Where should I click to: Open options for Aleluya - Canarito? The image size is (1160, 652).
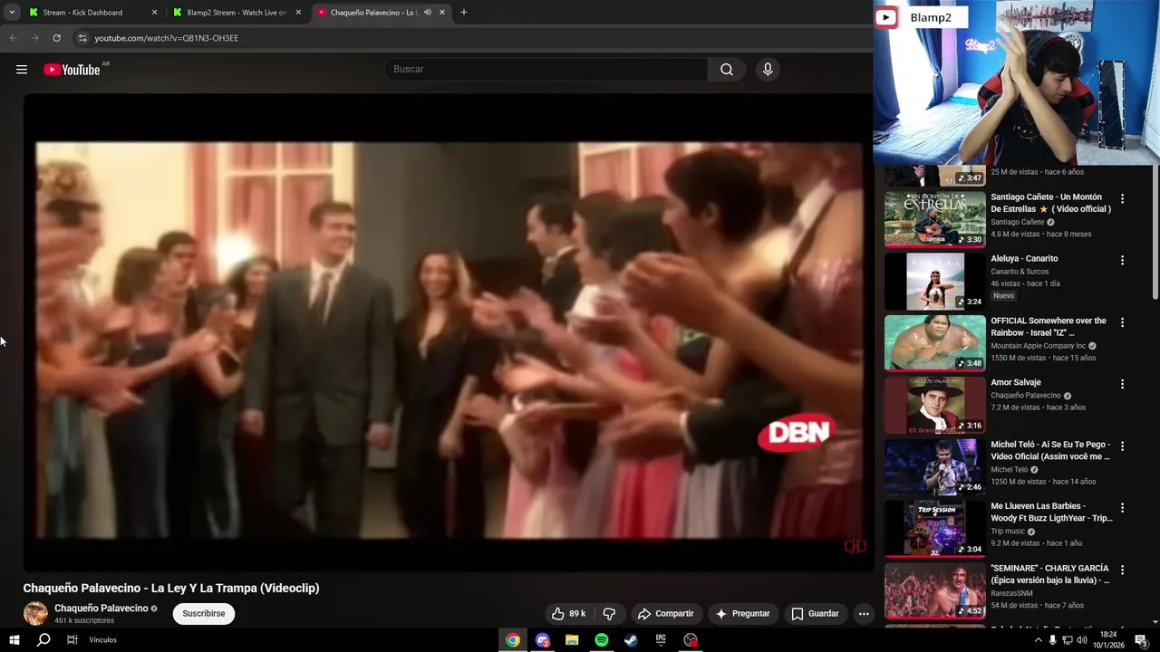point(1122,260)
